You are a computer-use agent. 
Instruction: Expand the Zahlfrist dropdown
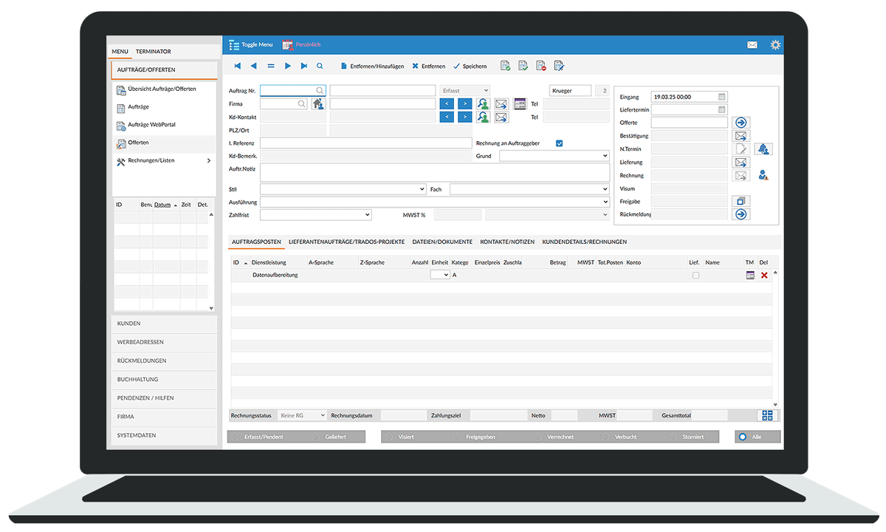point(315,215)
